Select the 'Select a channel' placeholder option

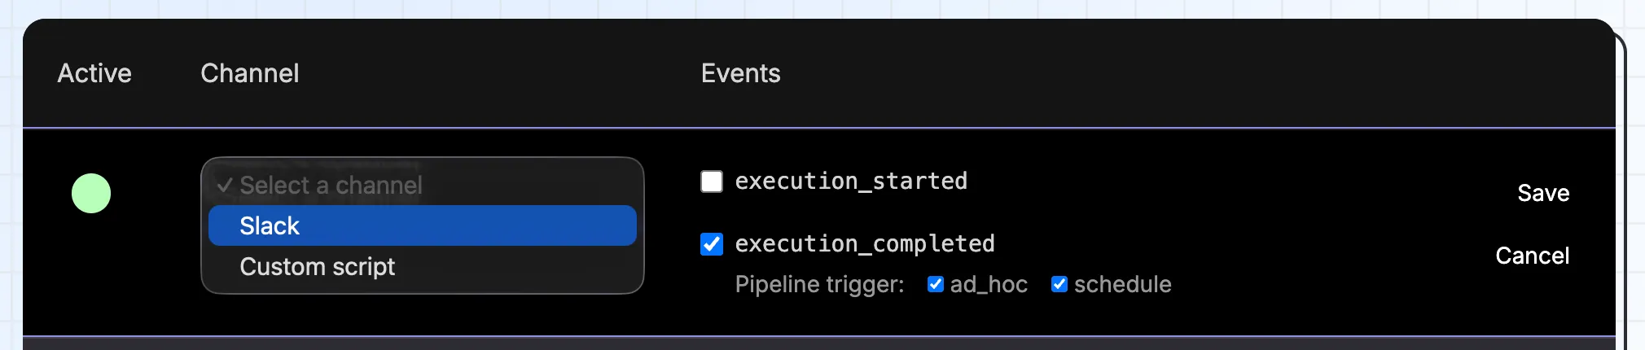[331, 186]
